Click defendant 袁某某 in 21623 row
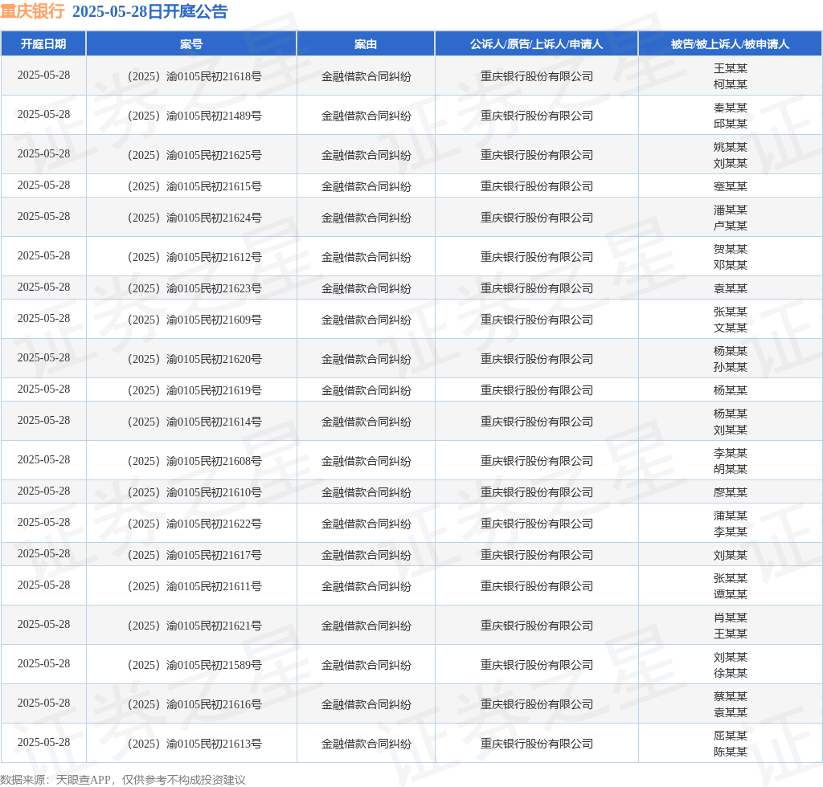This screenshot has width=823, height=787. tap(730, 289)
